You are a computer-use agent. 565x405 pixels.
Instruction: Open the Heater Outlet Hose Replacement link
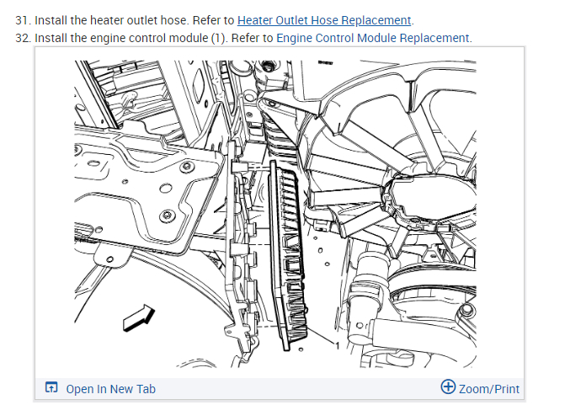click(x=324, y=20)
